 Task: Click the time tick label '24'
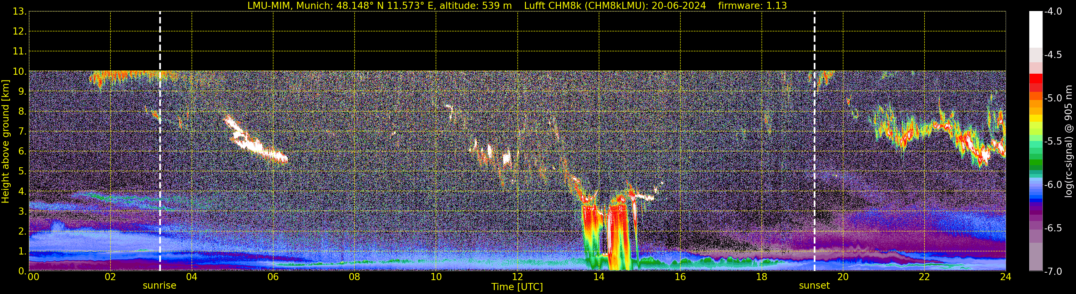coord(1005,277)
